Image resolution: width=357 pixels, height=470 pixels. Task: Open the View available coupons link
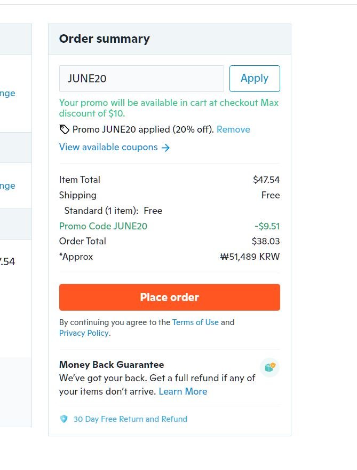108,147
